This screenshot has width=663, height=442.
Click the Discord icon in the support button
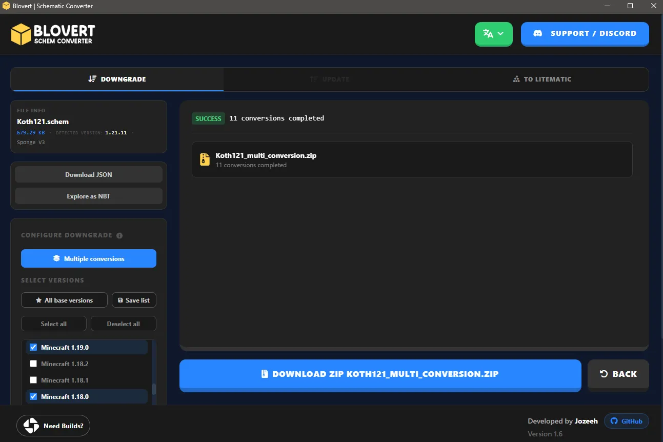[x=538, y=33]
